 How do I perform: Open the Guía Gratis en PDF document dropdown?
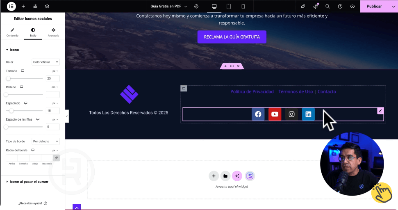169,6
